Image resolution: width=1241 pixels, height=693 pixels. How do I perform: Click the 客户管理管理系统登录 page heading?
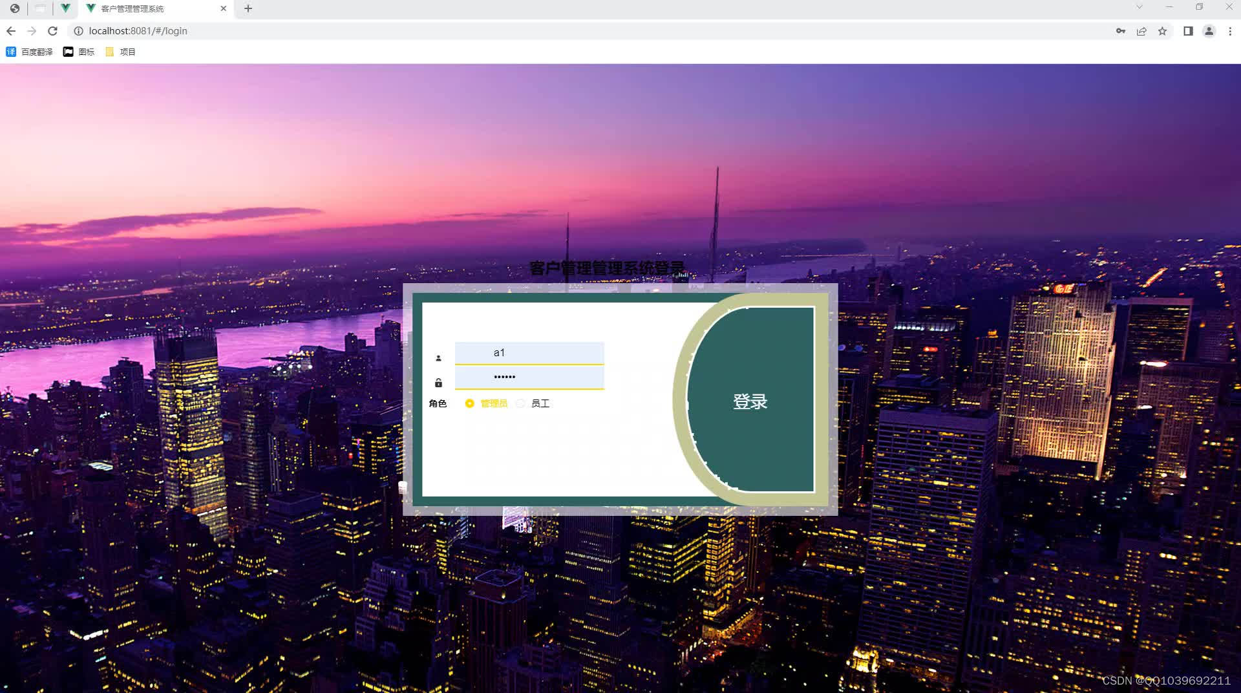coord(606,268)
